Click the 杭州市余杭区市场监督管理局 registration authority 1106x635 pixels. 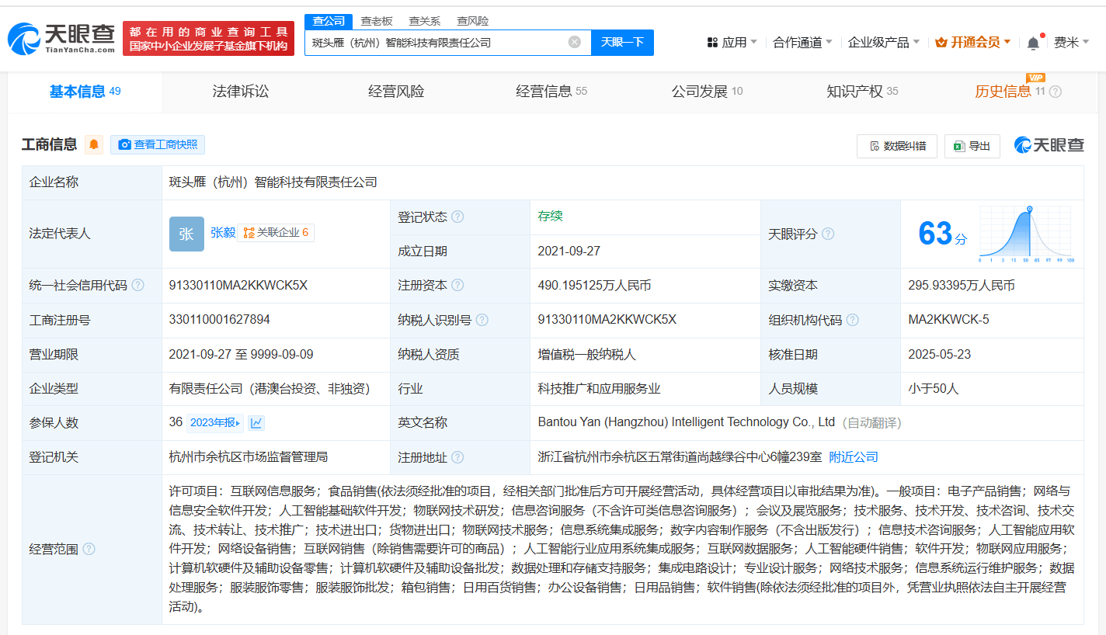pos(248,457)
